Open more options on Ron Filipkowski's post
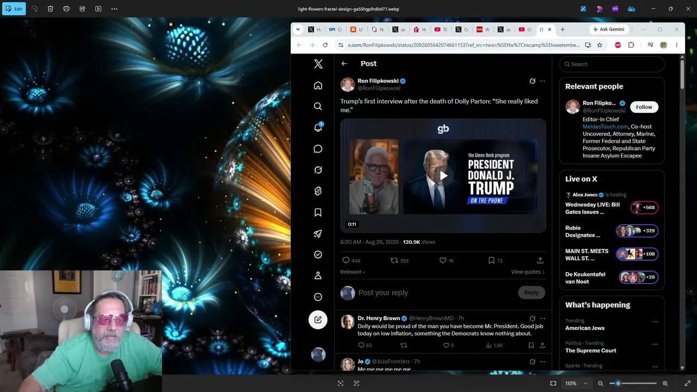 pos(542,81)
